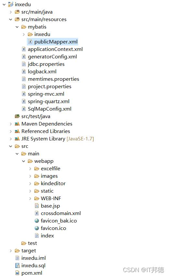The width and height of the screenshot is (169, 276).
Task: Click favicon_bak.ico globe icon
Action: pyautogui.click(x=37, y=221)
